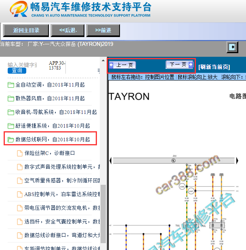This screenshot has height=250, width=246.
Task: Click page icon beside 保险丝架C
Action: pyautogui.click(x=20, y=153)
